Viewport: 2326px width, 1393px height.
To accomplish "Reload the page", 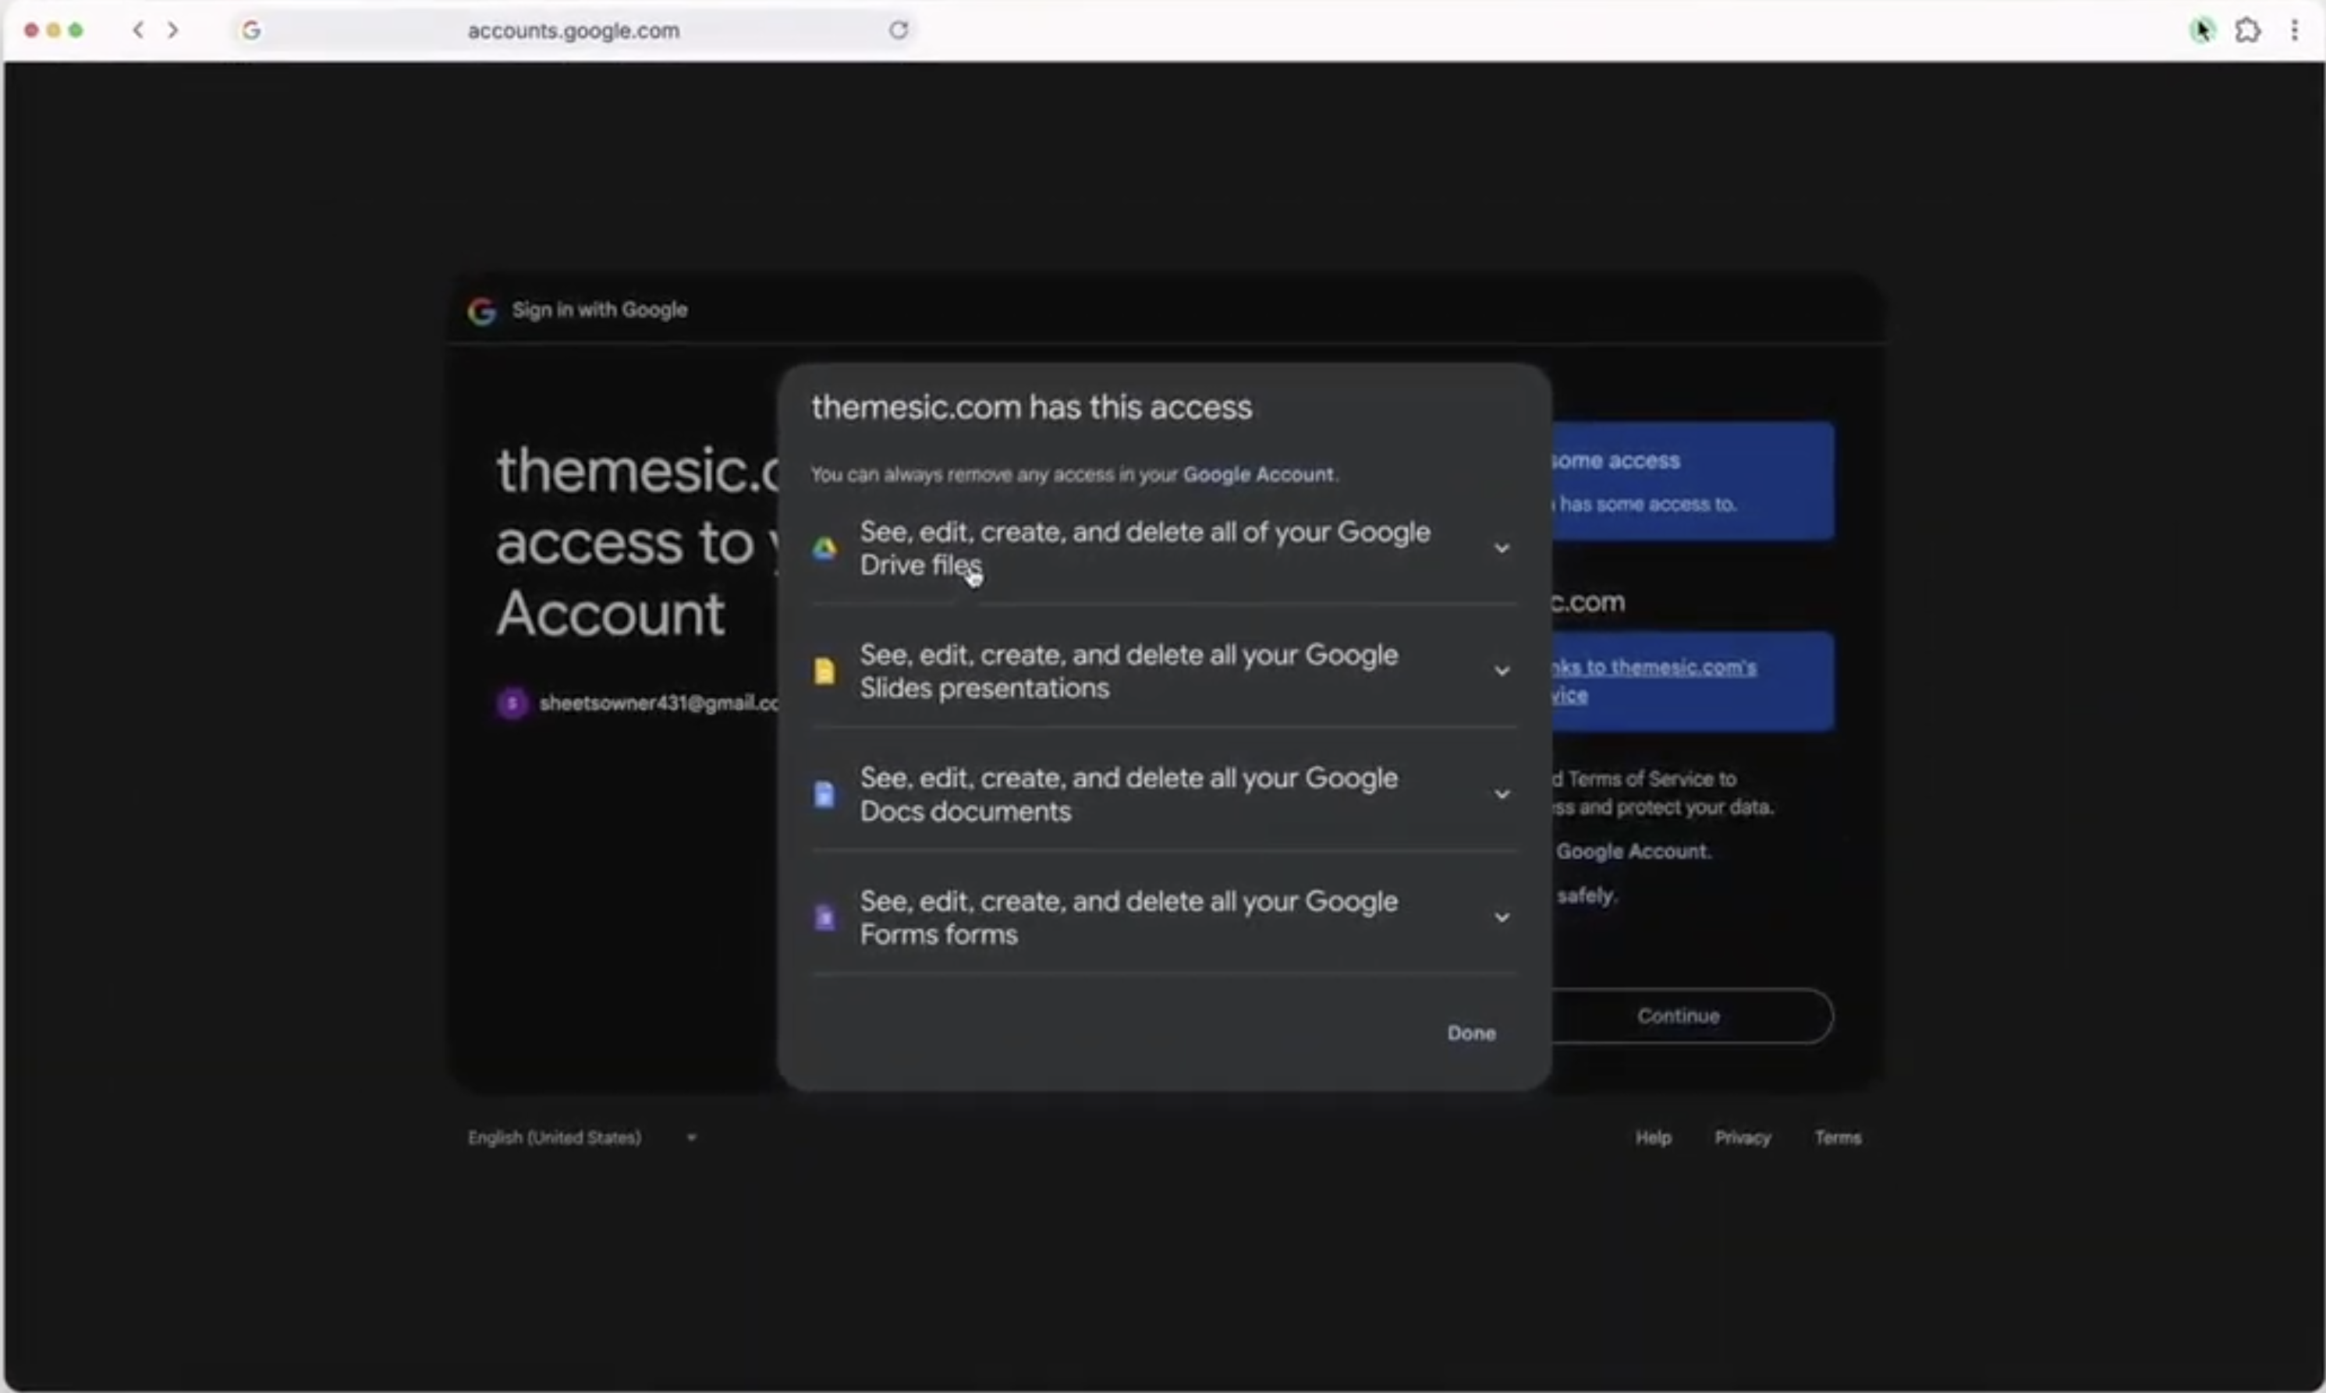I will tap(897, 29).
